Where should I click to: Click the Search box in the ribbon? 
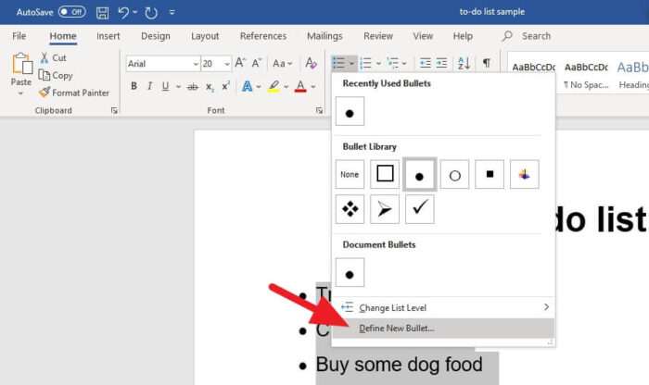coord(527,36)
